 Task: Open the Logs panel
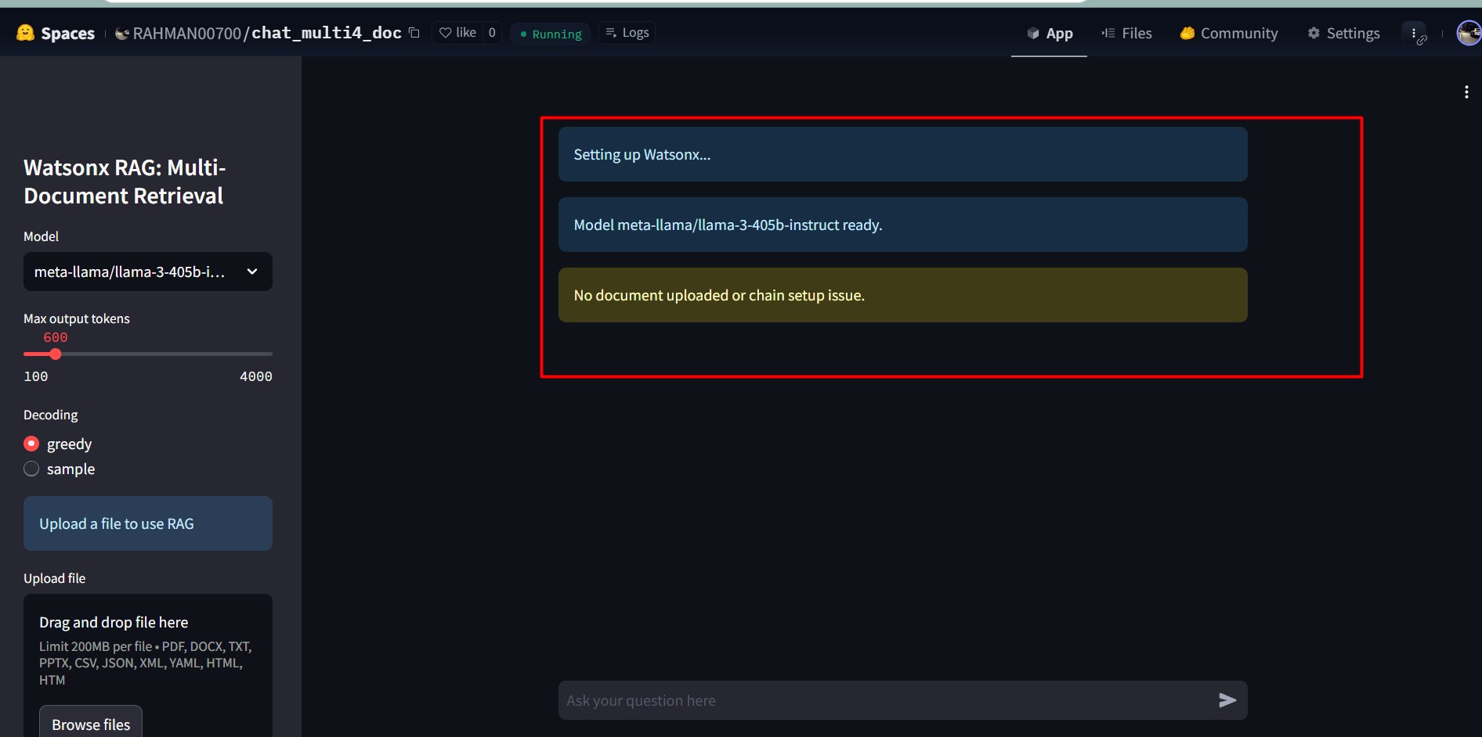click(x=627, y=33)
